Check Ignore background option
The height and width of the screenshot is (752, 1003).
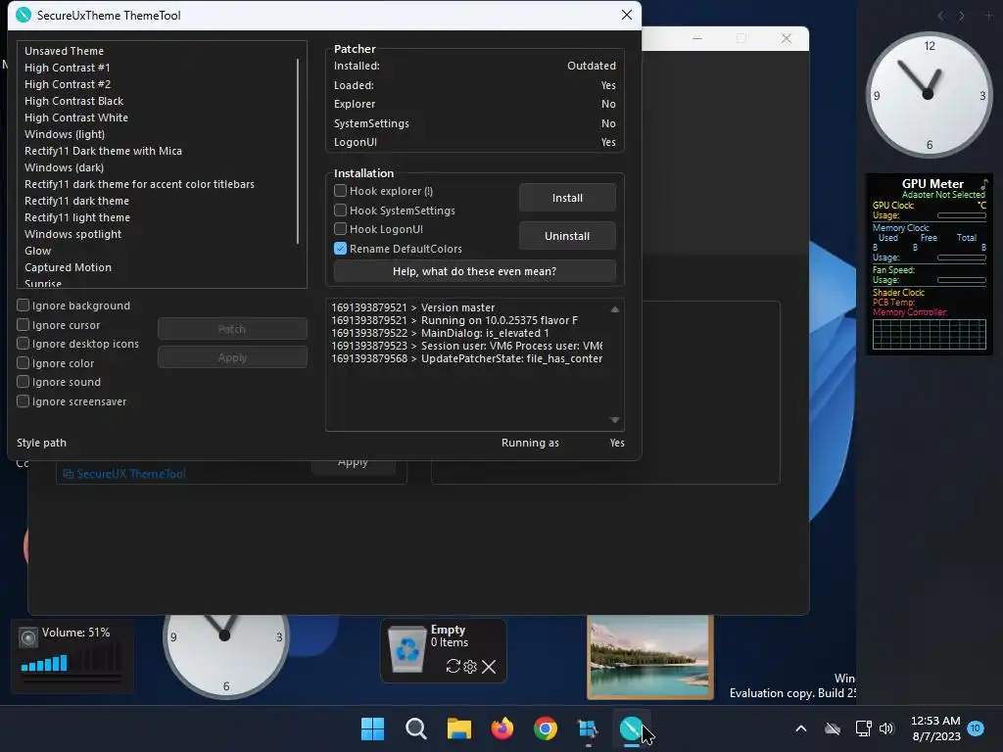pyautogui.click(x=24, y=305)
